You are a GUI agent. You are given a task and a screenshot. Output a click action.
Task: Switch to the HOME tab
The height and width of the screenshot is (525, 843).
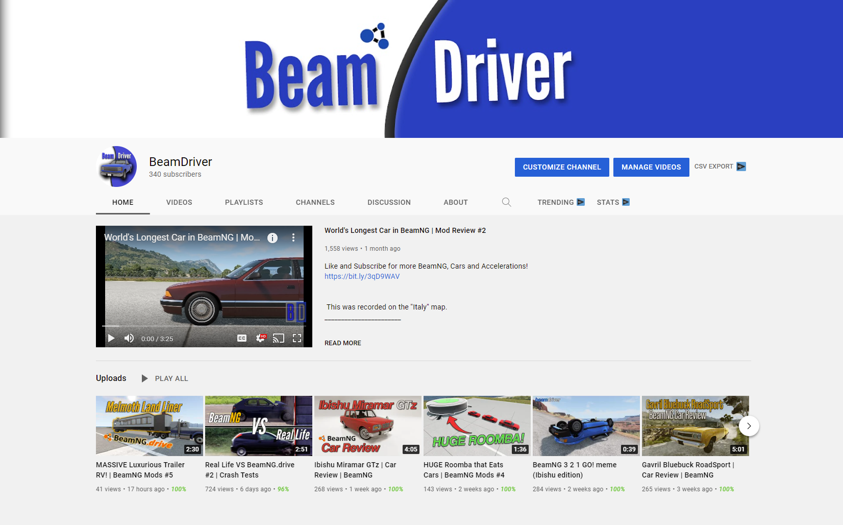[x=123, y=202]
